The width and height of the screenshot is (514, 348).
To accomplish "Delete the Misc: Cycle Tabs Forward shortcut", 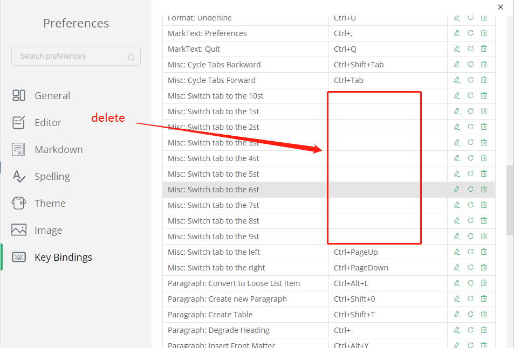I will coord(484,80).
